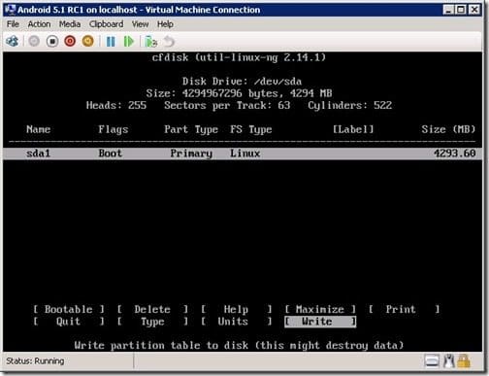Click the green Reset/Resume icon
The image size is (489, 376).
click(129, 42)
